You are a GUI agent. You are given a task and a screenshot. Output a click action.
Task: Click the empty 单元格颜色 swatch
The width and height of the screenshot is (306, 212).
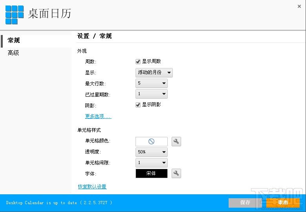152,142
